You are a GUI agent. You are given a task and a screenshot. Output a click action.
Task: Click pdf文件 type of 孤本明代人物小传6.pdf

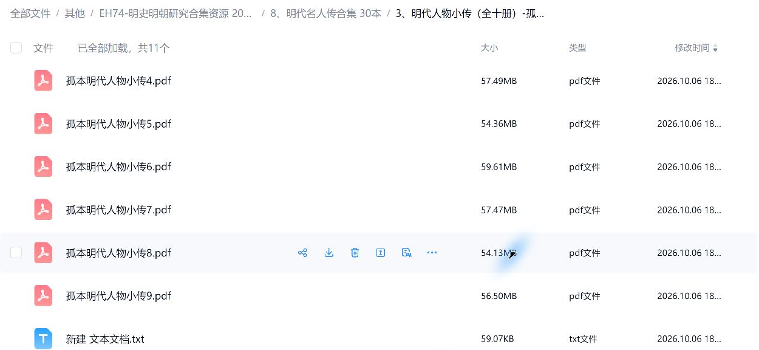pos(585,167)
